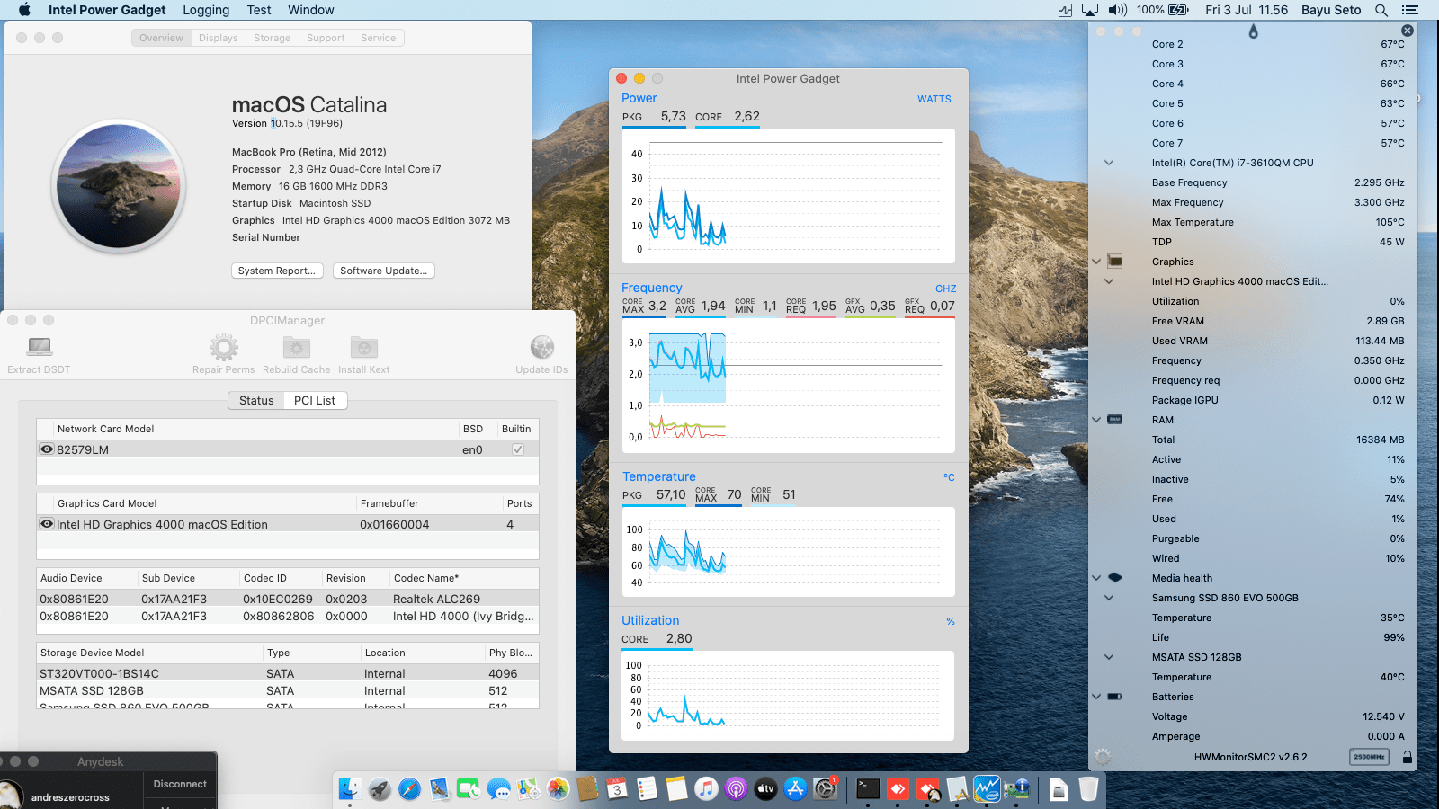
Task: Open Intel Power Gadget from the Dock
Action: tap(988, 788)
